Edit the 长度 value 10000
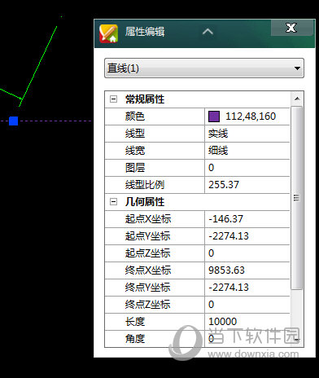Viewport: 319px width, 378px height. point(247,322)
